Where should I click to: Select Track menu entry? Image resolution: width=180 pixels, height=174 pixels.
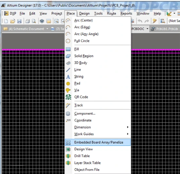click(98, 105)
